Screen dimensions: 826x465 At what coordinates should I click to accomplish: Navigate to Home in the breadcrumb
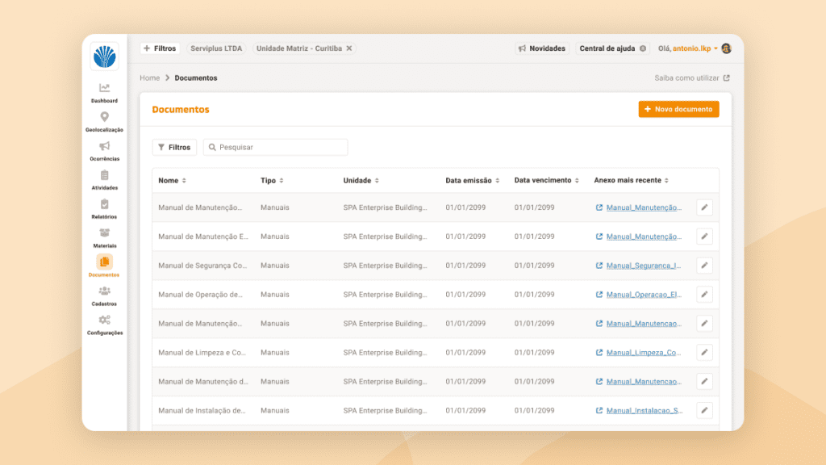pyautogui.click(x=149, y=78)
